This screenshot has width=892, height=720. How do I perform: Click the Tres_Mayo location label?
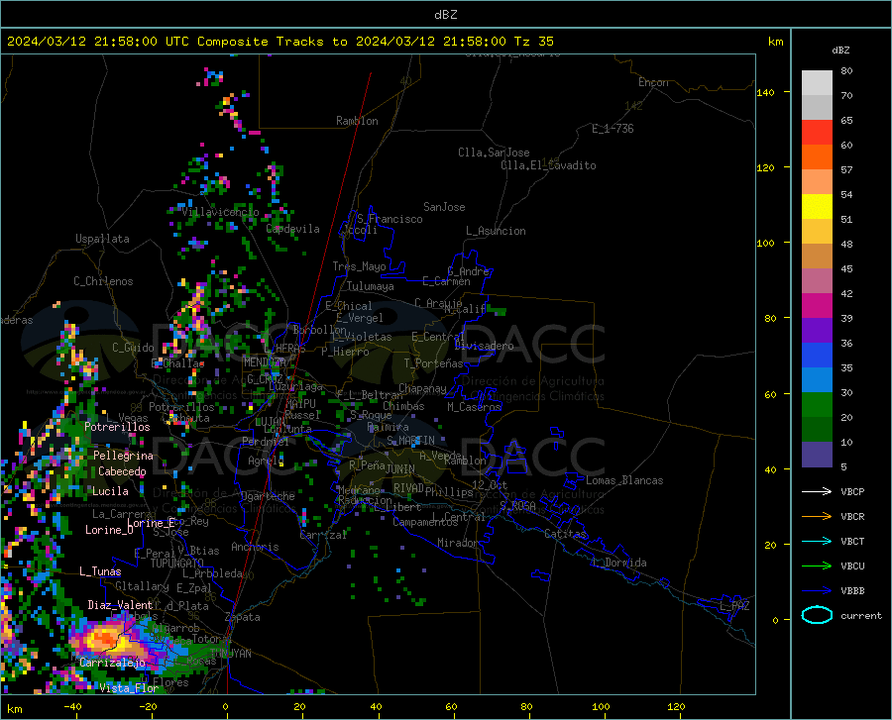pos(359,266)
